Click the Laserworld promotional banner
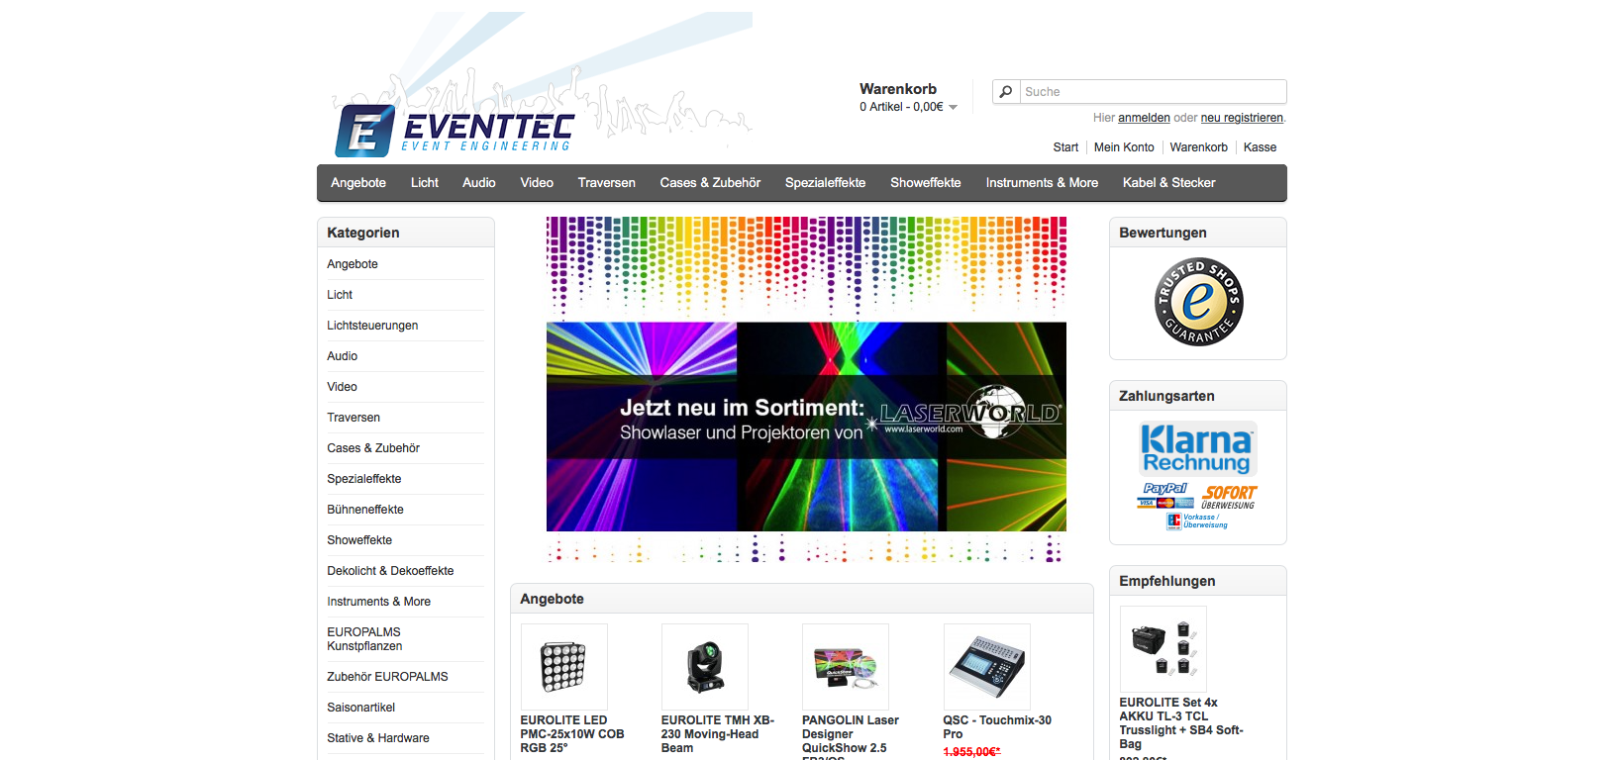Viewport: 1618px width, 760px height. coord(806,390)
